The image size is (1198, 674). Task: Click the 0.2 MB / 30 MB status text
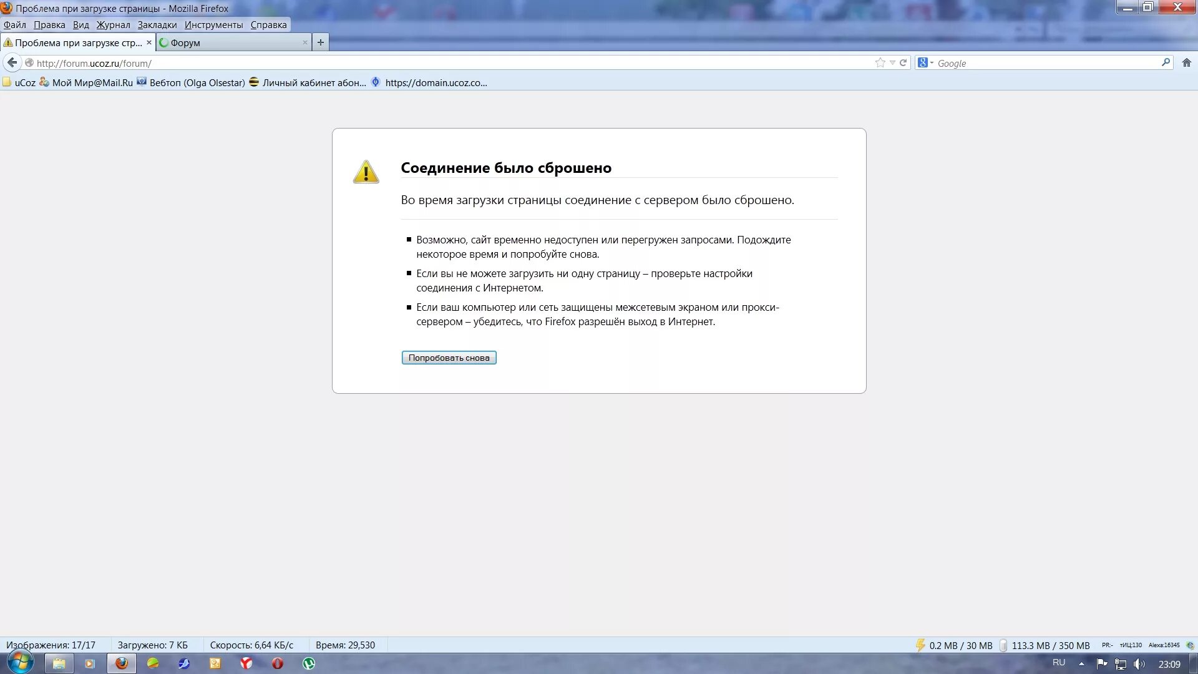[x=961, y=645]
